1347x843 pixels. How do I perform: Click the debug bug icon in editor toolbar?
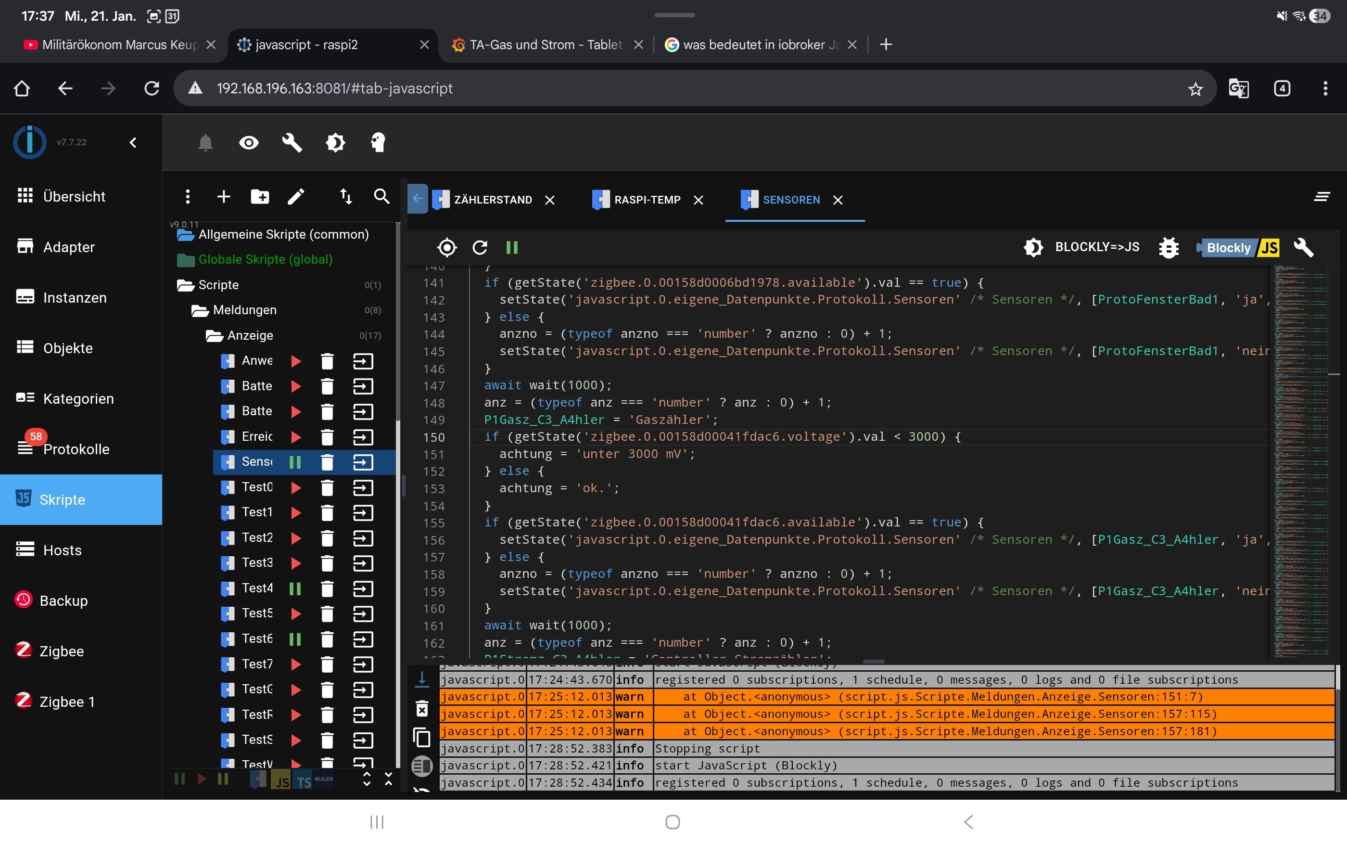tap(1169, 247)
